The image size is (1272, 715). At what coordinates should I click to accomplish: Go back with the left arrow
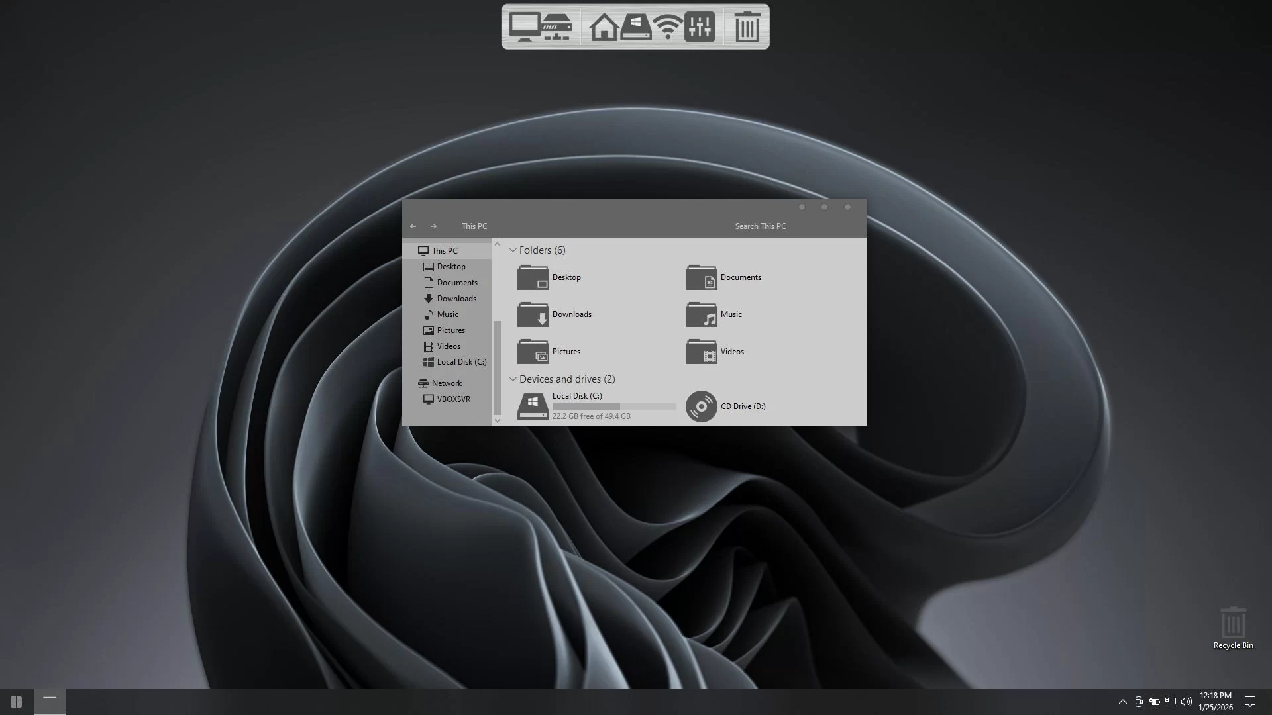[x=413, y=226]
